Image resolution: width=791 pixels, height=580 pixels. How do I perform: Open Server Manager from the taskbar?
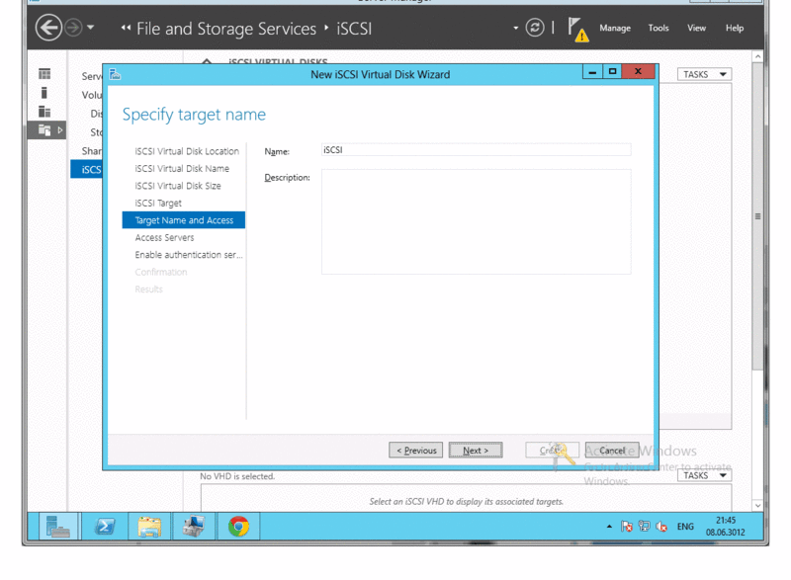(x=58, y=526)
